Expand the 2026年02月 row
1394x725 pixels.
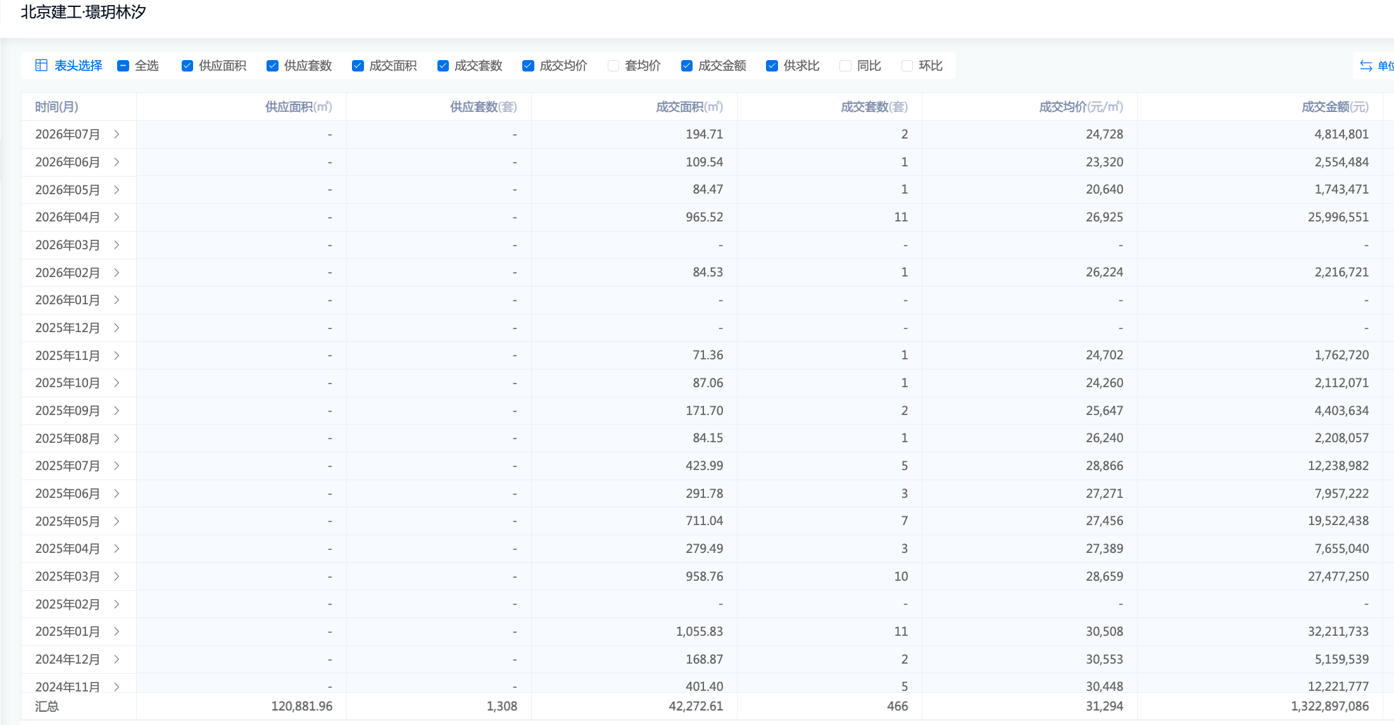tap(116, 273)
